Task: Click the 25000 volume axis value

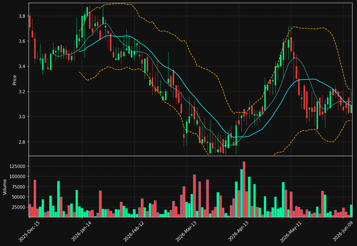Action: pos(19,207)
